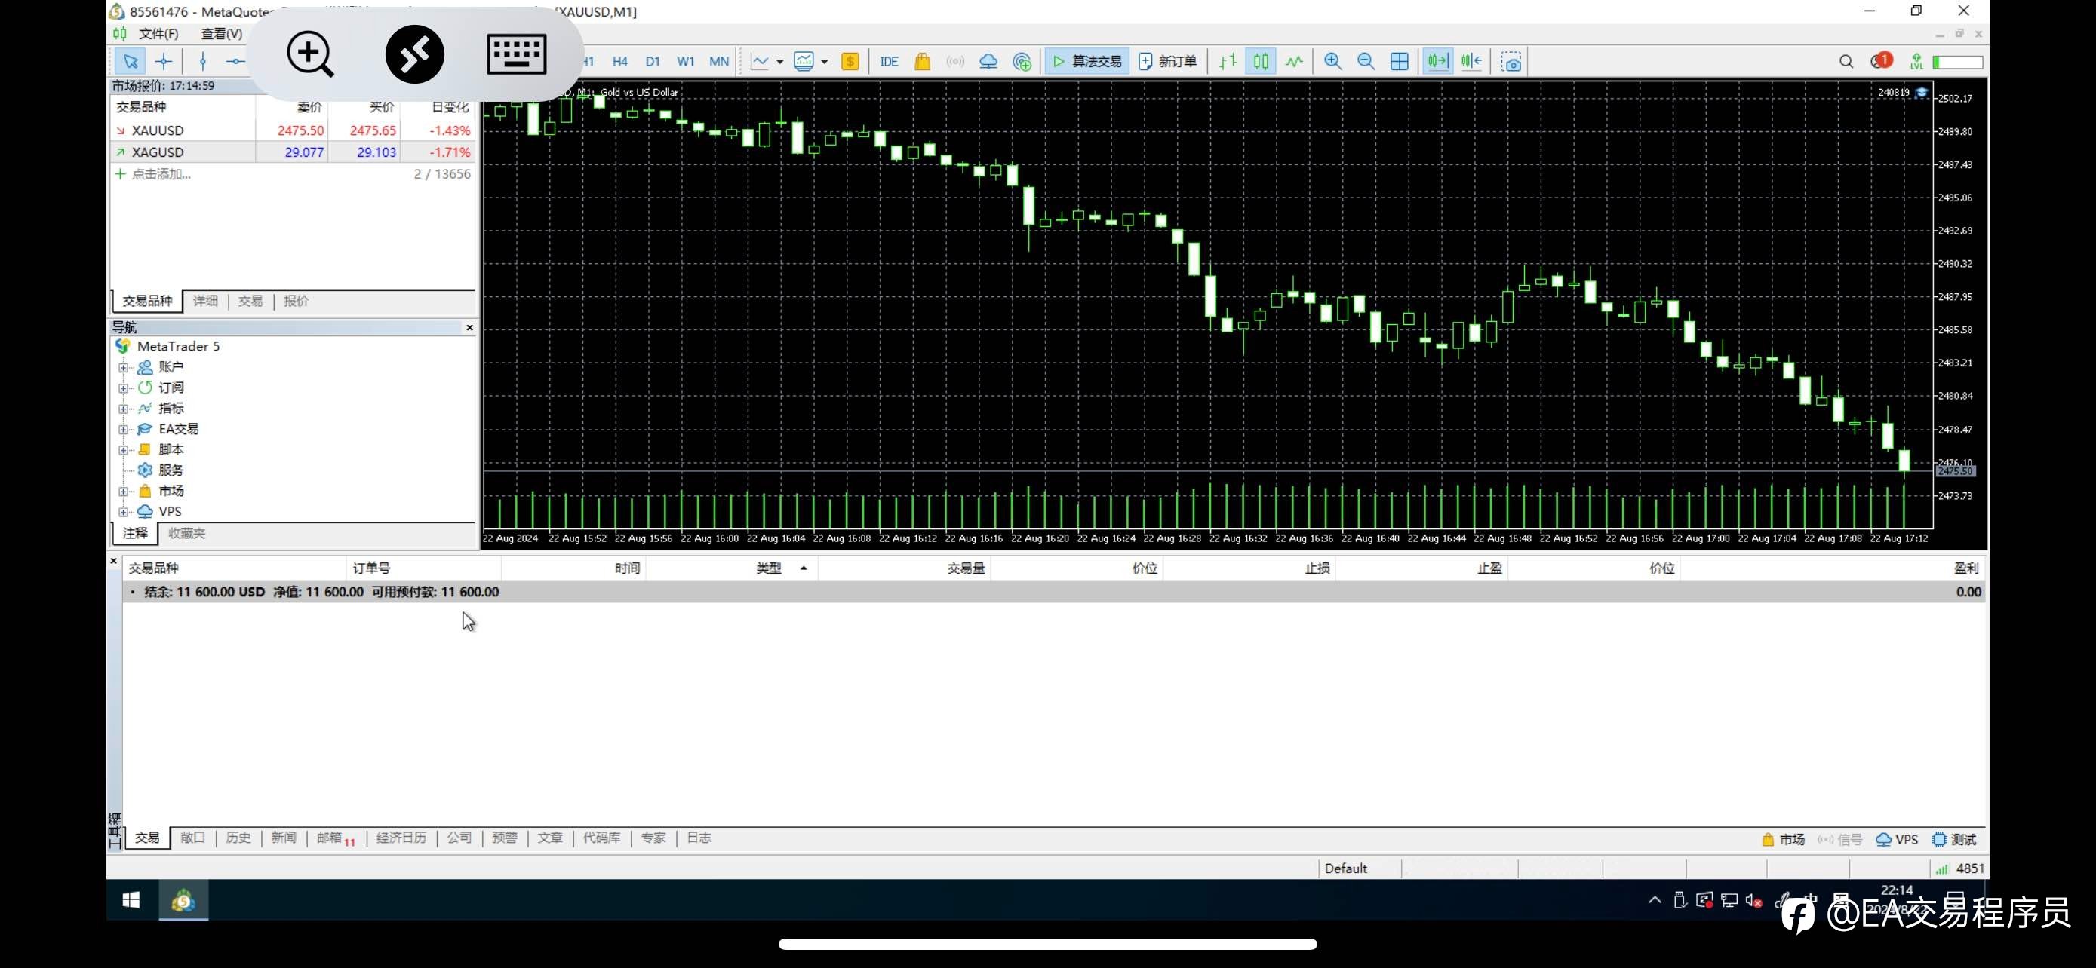
Task: Expand the 脚本 scripts tree node
Action: point(124,449)
